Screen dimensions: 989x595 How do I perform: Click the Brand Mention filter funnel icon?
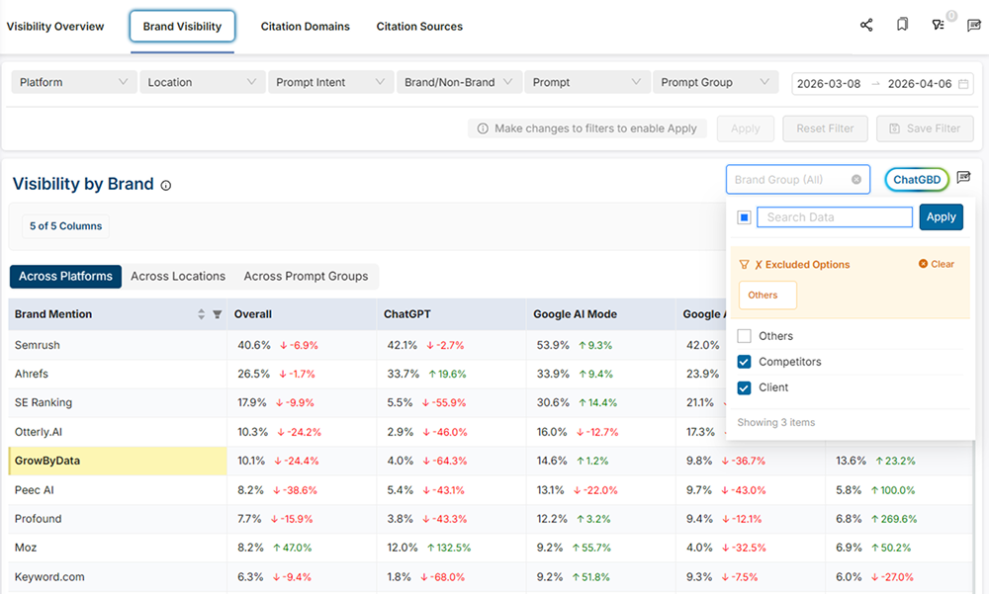click(218, 314)
